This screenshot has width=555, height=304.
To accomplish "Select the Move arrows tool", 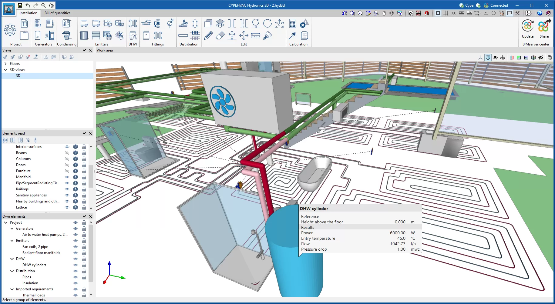I will [244, 35].
